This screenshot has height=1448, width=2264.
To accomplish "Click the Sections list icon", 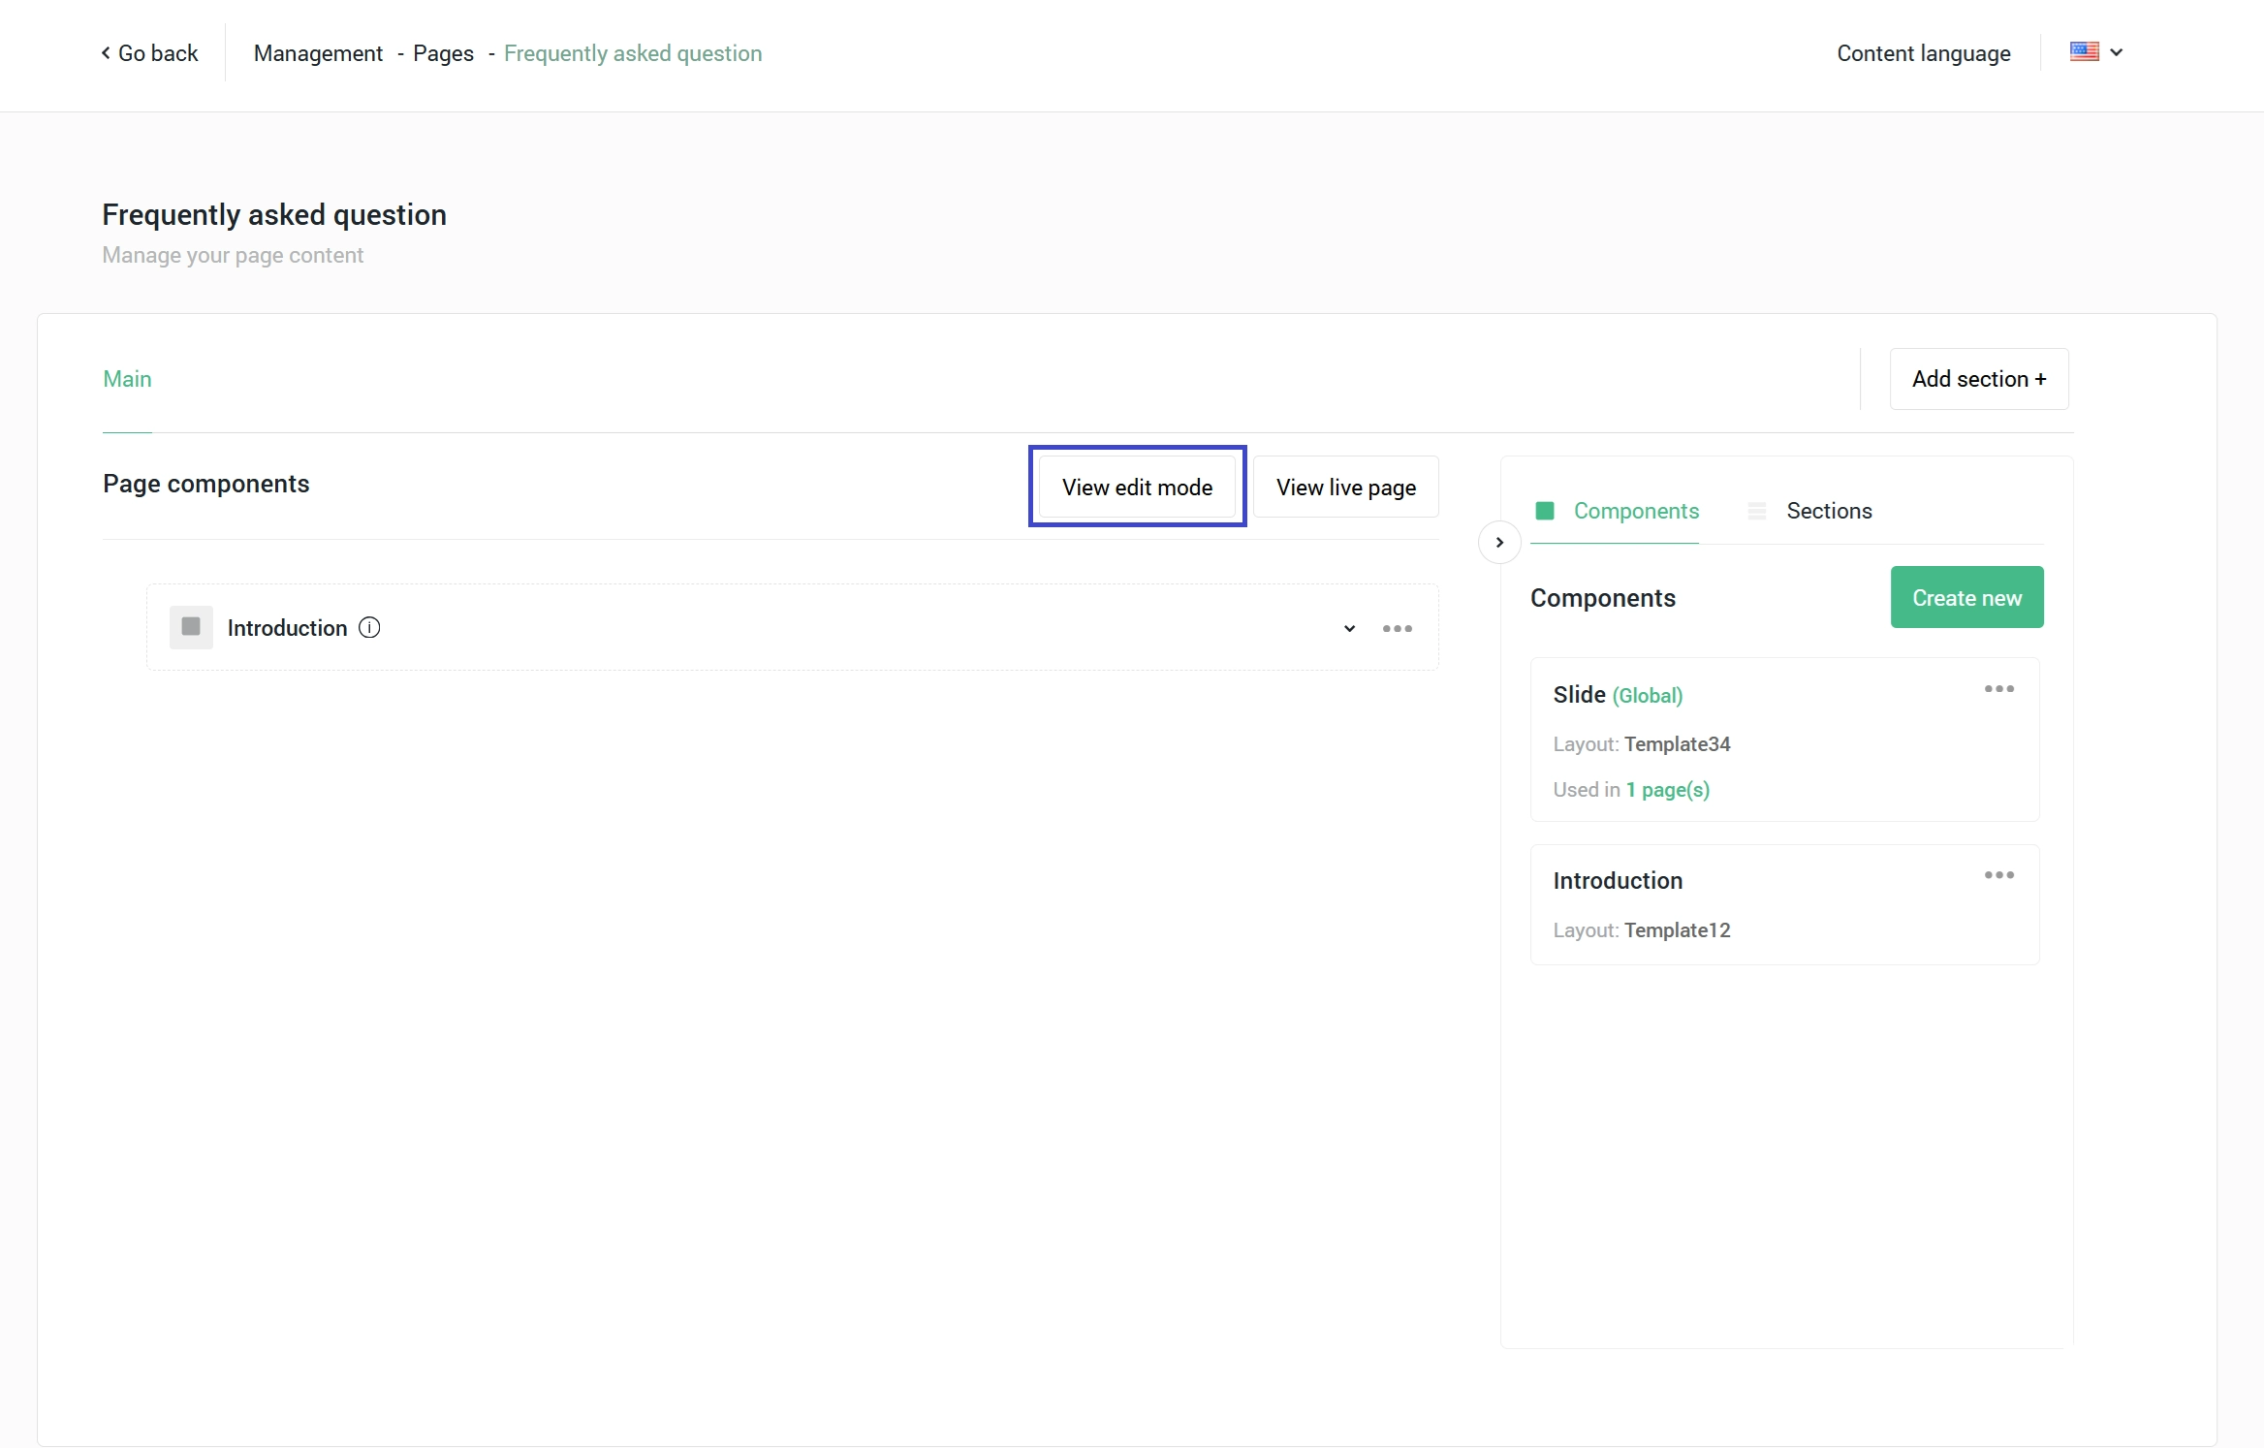I will (x=1756, y=511).
